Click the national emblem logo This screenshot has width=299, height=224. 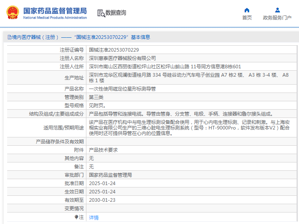pos(13,12)
